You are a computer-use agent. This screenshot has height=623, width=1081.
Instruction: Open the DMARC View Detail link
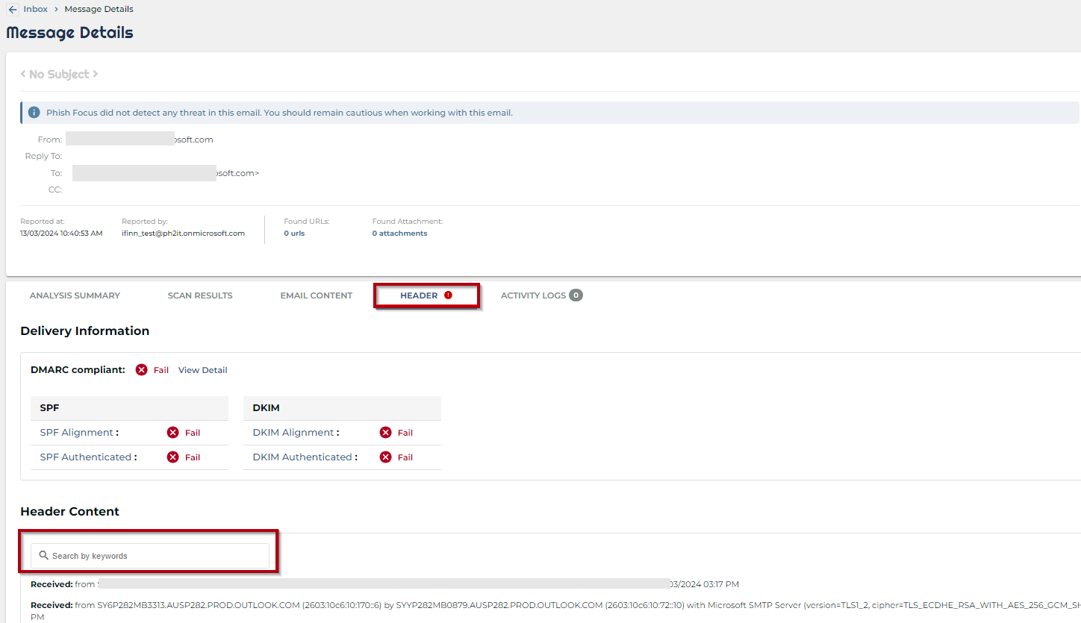coord(202,369)
